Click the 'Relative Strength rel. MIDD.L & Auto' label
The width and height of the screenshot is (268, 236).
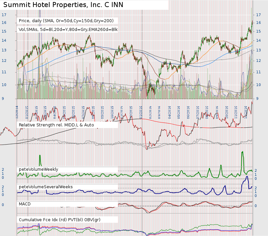coord(56,125)
